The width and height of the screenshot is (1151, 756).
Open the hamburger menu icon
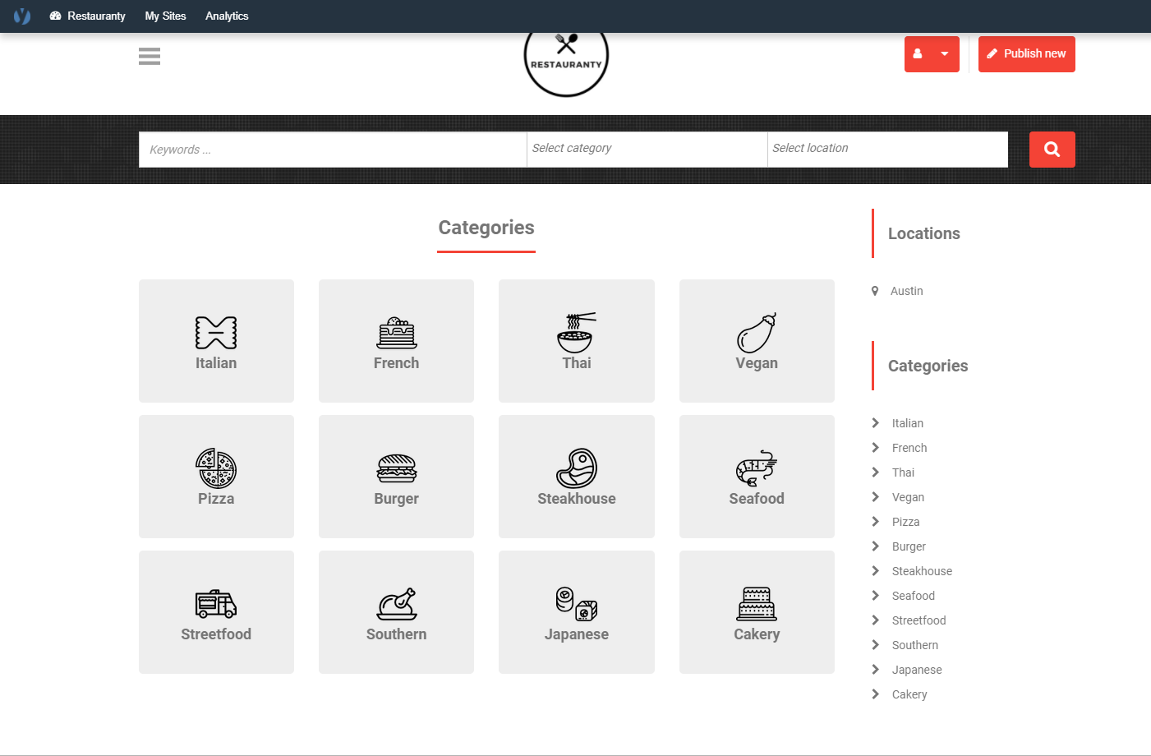[x=150, y=56]
